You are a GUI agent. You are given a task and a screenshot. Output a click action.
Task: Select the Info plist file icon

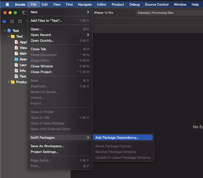[x=16, y=71]
